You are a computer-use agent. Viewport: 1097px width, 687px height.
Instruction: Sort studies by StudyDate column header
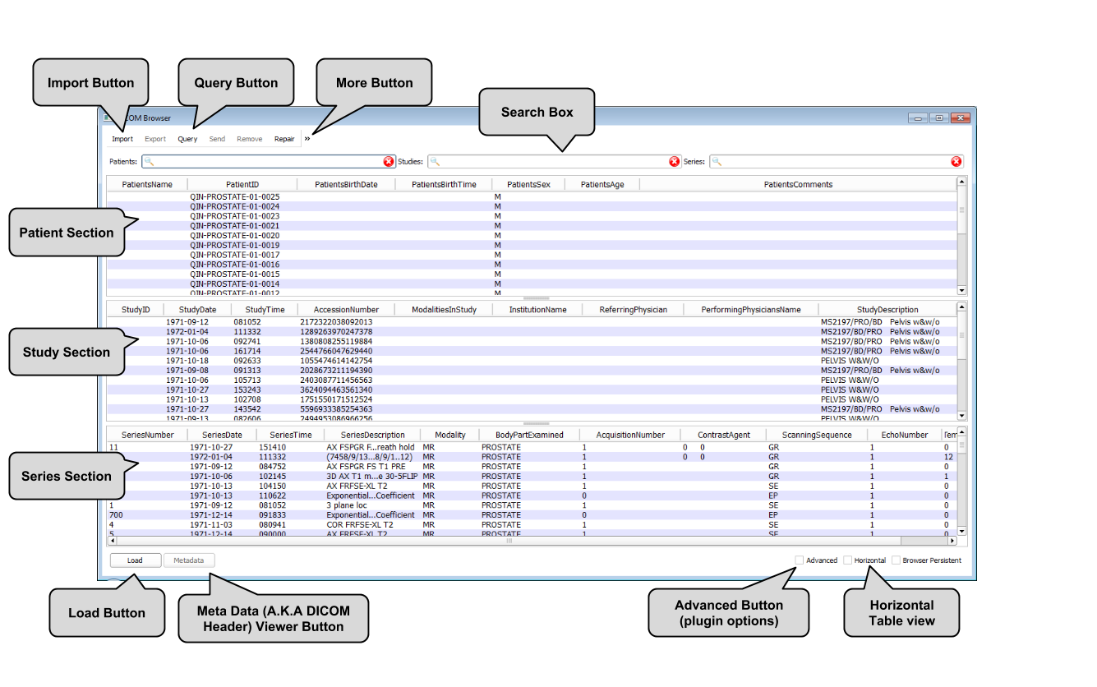click(196, 310)
